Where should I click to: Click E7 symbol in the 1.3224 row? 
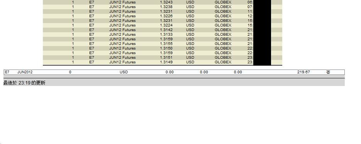pos(92,25)
